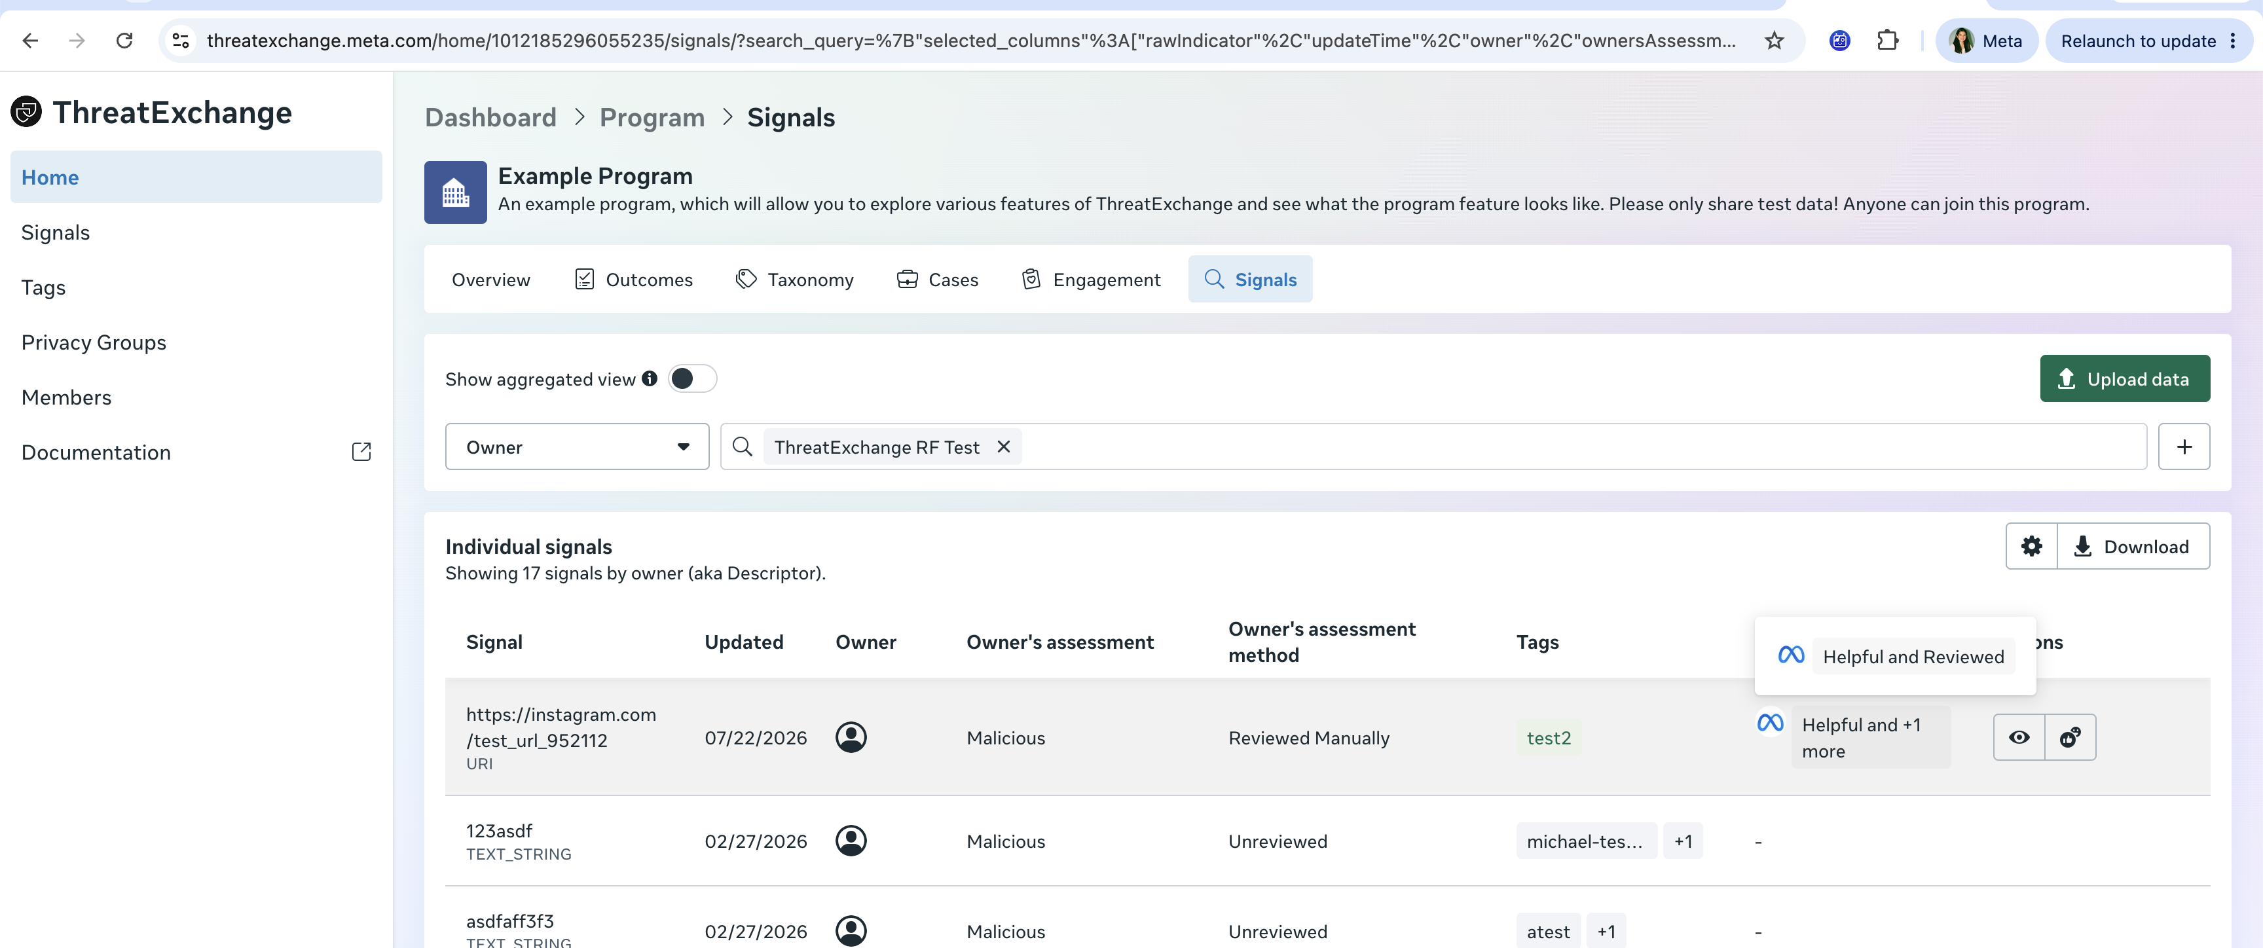Click the owner avatar in the 123asdf row
The image size is (2263, 948).
[x=851, y=841]
